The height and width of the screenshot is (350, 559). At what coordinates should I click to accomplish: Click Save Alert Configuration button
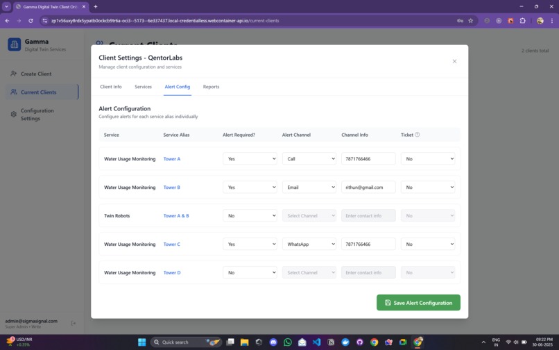(x=418, y=303)
